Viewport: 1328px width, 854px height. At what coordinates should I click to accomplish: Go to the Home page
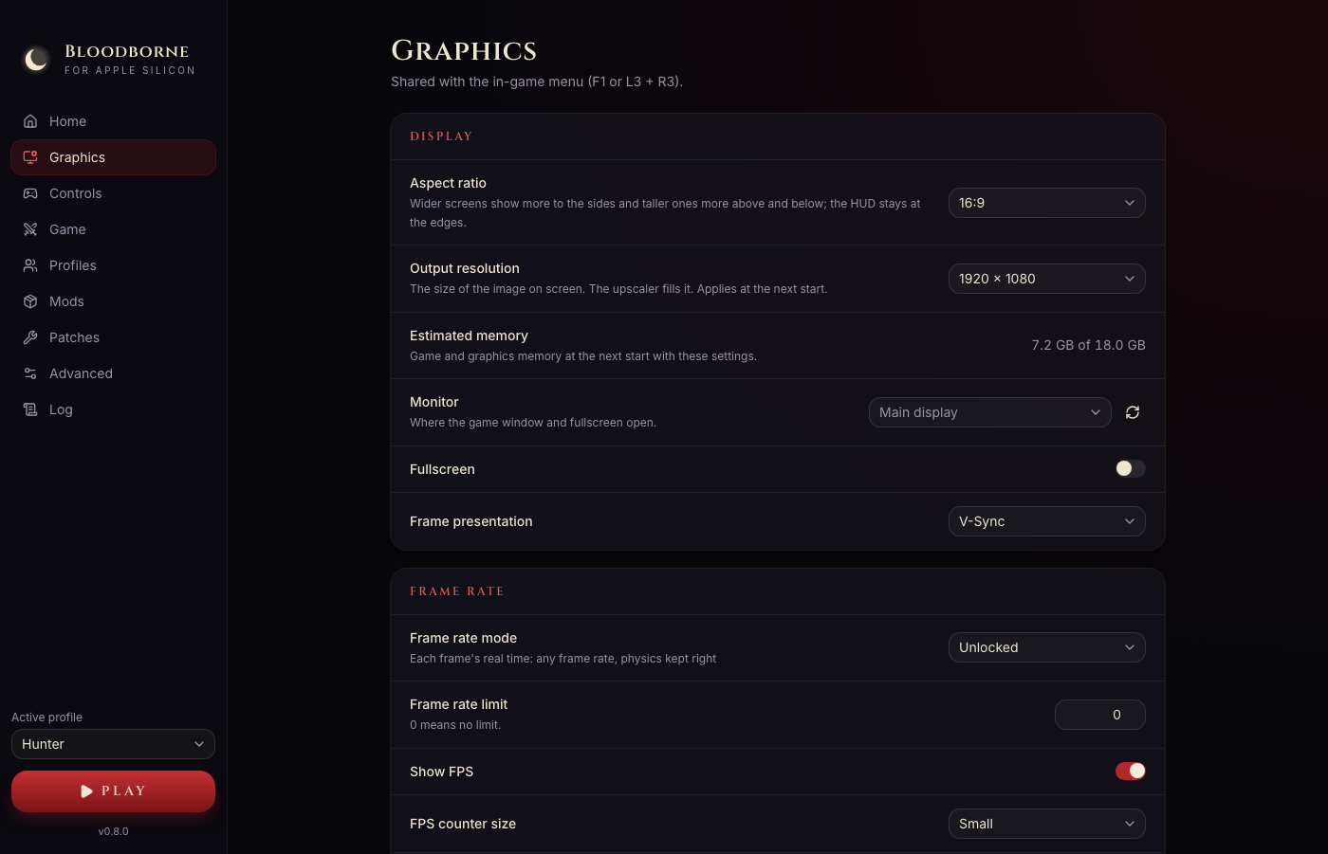(113, 121)
